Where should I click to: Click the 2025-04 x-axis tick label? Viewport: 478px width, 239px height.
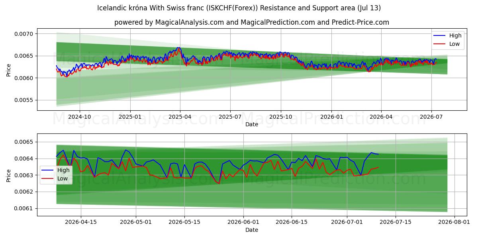pyautogui.click(x=180, y=117)
